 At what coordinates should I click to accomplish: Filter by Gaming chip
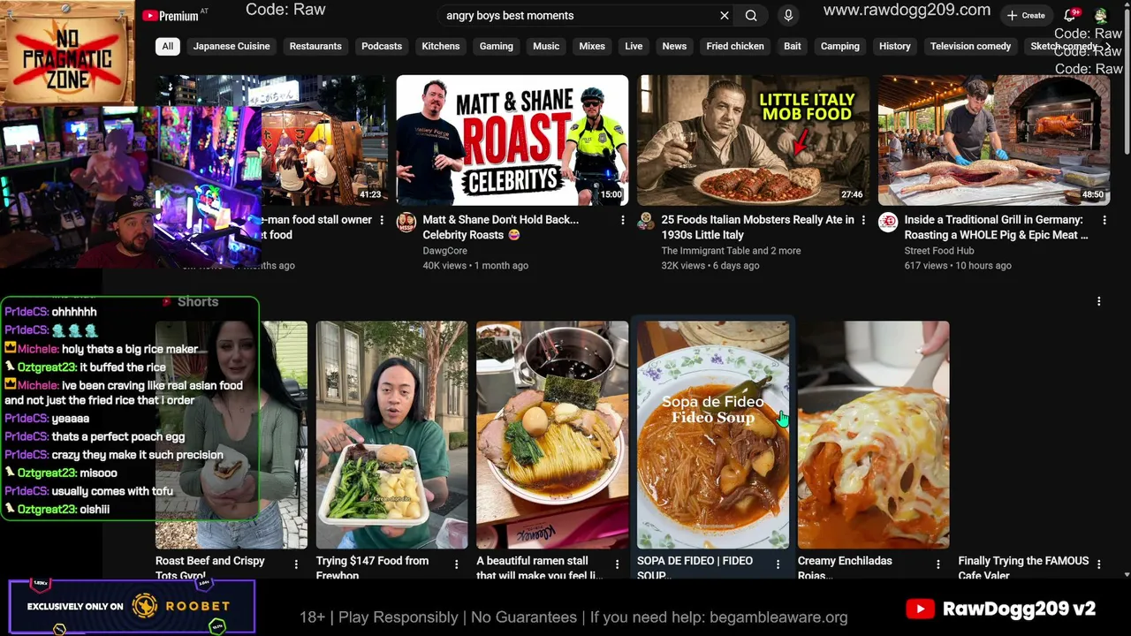(497, 46)
